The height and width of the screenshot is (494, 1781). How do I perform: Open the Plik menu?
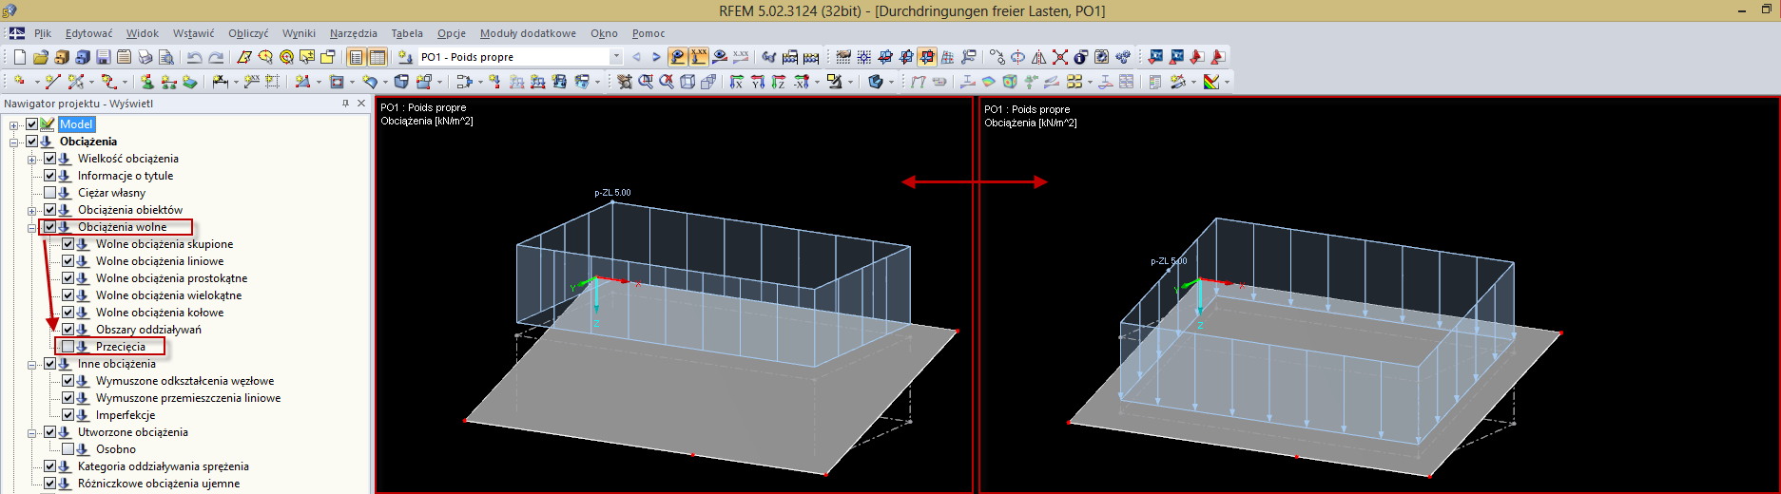(43, 33)
